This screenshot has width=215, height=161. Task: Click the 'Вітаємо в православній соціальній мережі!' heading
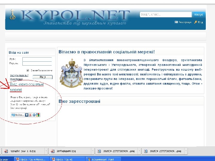pos(107,52)
